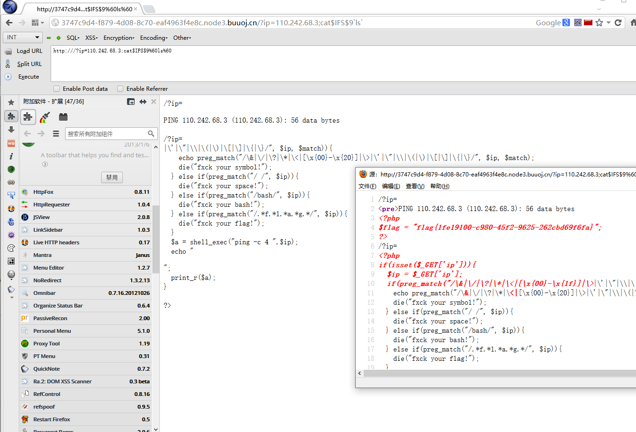Select the NoRedirect extension row

pyautogui.click(x=86, y=280)
